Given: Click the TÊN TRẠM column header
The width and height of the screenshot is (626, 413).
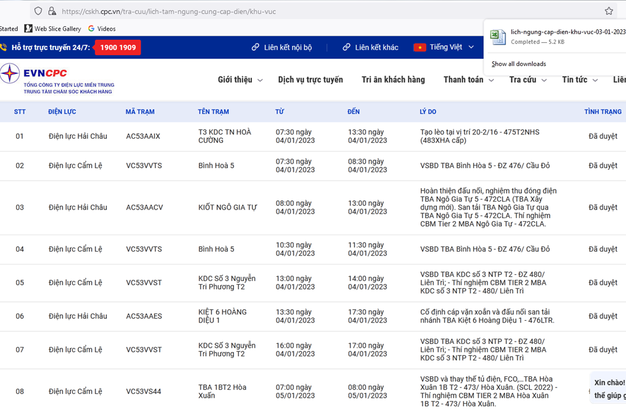Looking at the screenshot, I should point(213,112).
